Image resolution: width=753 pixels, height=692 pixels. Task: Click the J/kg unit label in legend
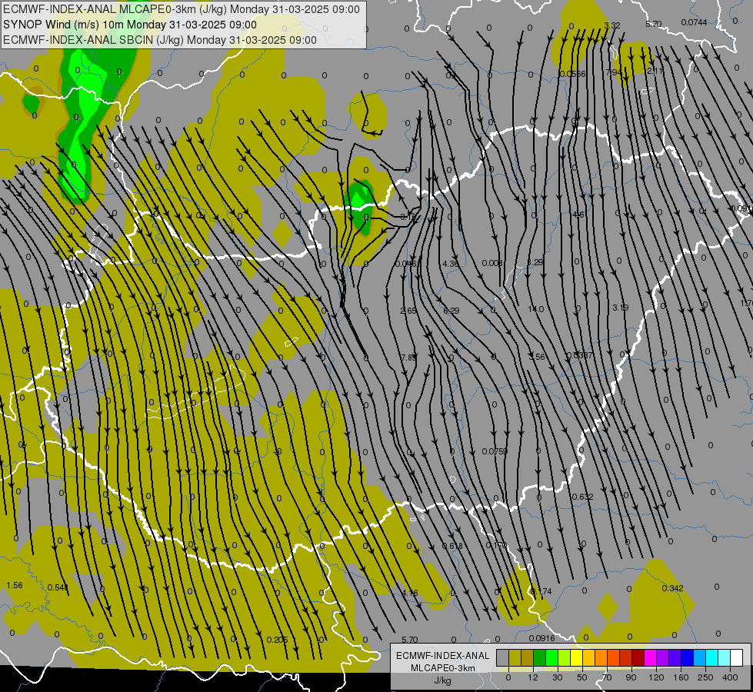click(x=443, y=680)
